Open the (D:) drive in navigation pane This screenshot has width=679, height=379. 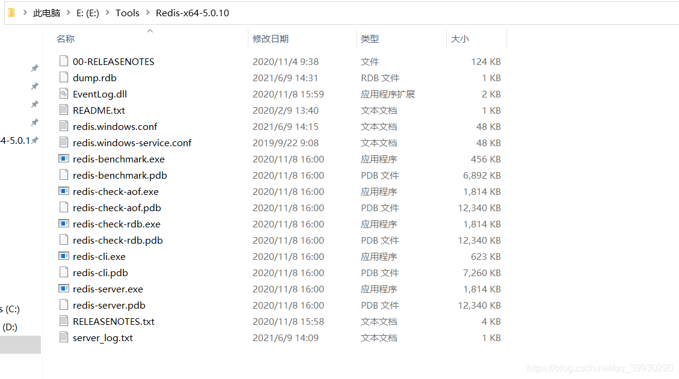[10, 327]
